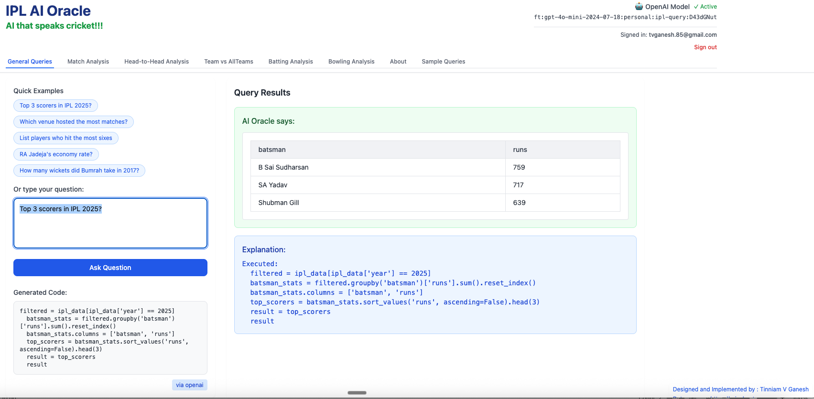This screenshot has height=399, width=814.
Task: Select the General Queries tab
Action: pyautogui.click(x=30, y=62)
